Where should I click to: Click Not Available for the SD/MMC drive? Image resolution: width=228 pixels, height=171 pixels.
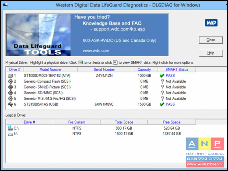[176, 93]
